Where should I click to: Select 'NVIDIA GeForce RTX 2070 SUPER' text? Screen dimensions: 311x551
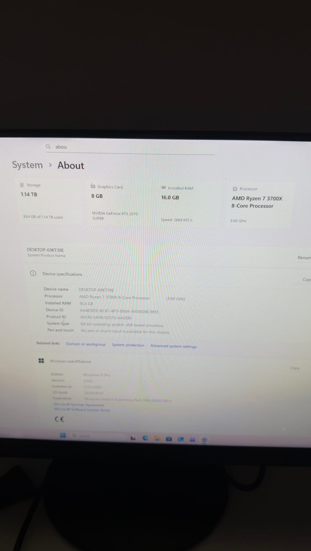coord(115,216)
